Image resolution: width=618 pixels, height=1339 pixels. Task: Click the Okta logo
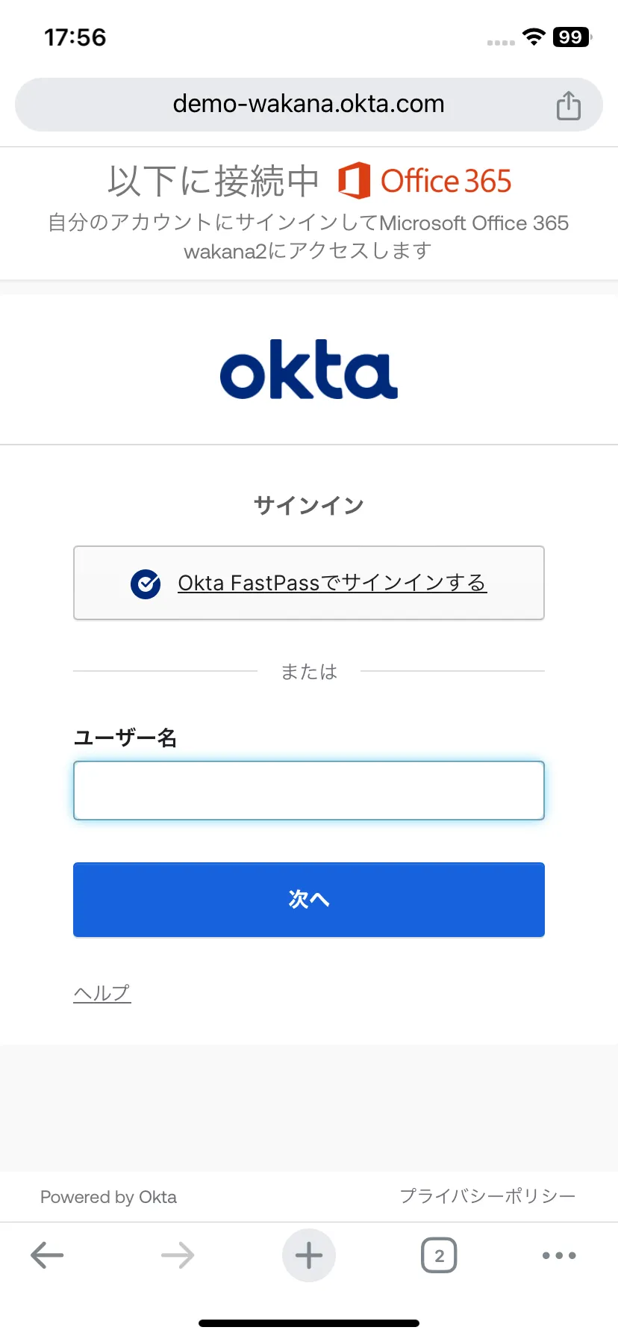point(309,370)
